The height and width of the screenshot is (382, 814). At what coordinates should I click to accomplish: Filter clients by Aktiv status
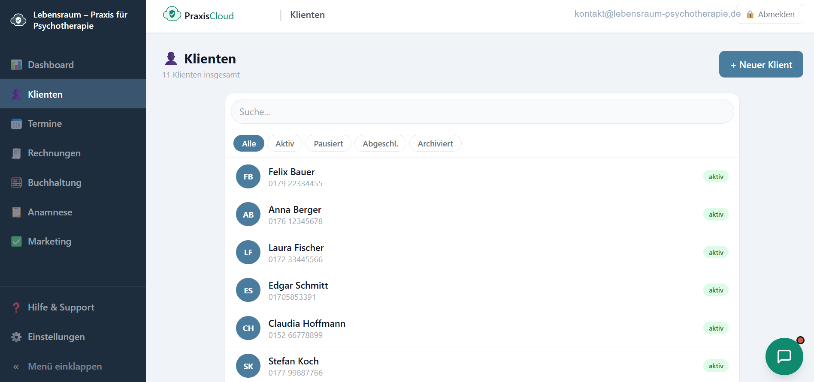[284, 143]
